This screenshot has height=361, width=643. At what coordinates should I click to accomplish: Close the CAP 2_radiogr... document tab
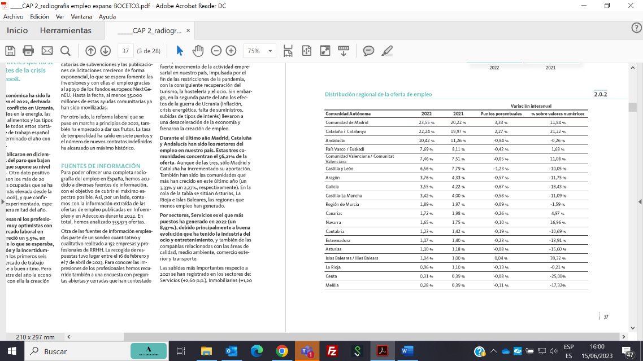[x=188, y=30]
